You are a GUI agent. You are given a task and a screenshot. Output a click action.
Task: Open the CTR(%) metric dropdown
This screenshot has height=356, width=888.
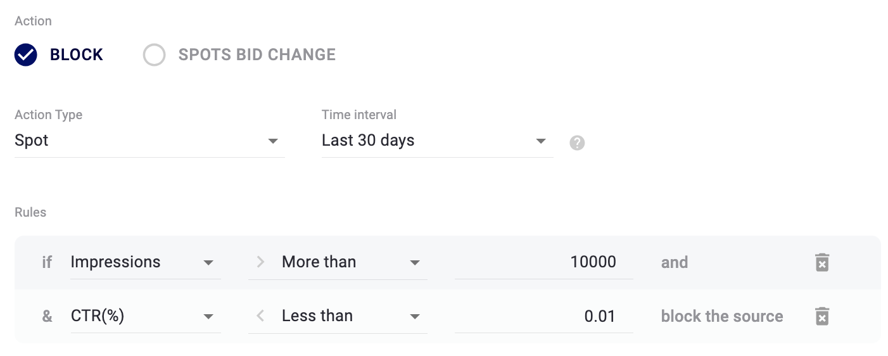pyautogui.click(x=146, y=316)
